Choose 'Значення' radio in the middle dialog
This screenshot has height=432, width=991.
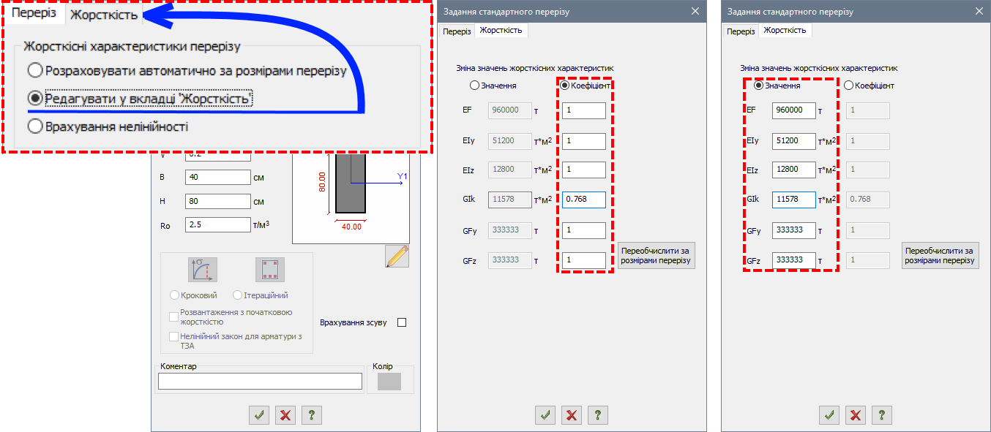click(x=474, y=86)
